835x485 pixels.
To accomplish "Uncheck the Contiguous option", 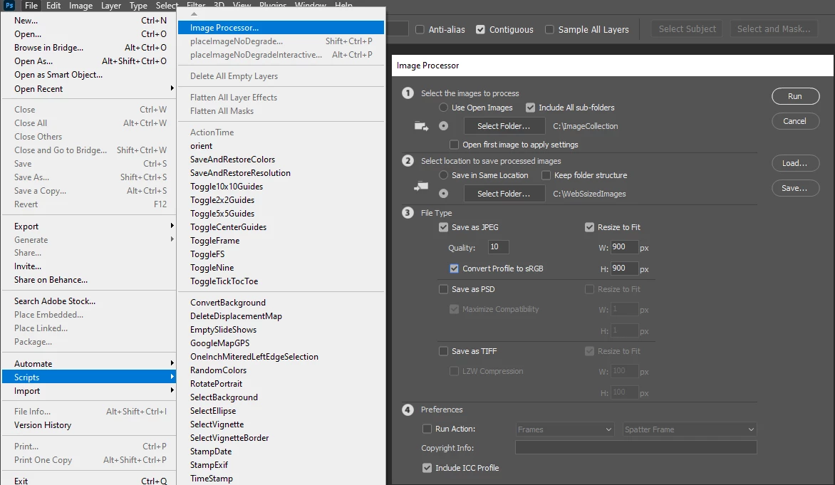I will 480,29.
